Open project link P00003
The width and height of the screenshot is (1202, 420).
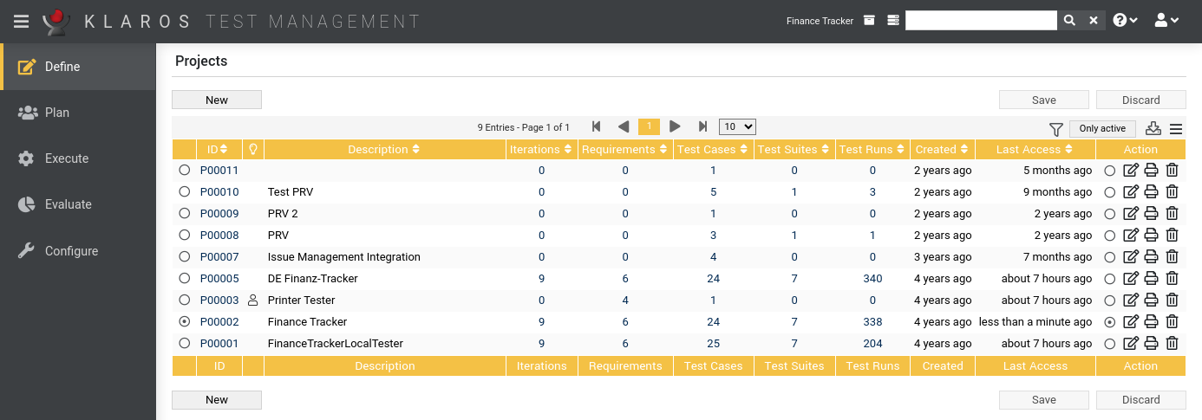219,300
